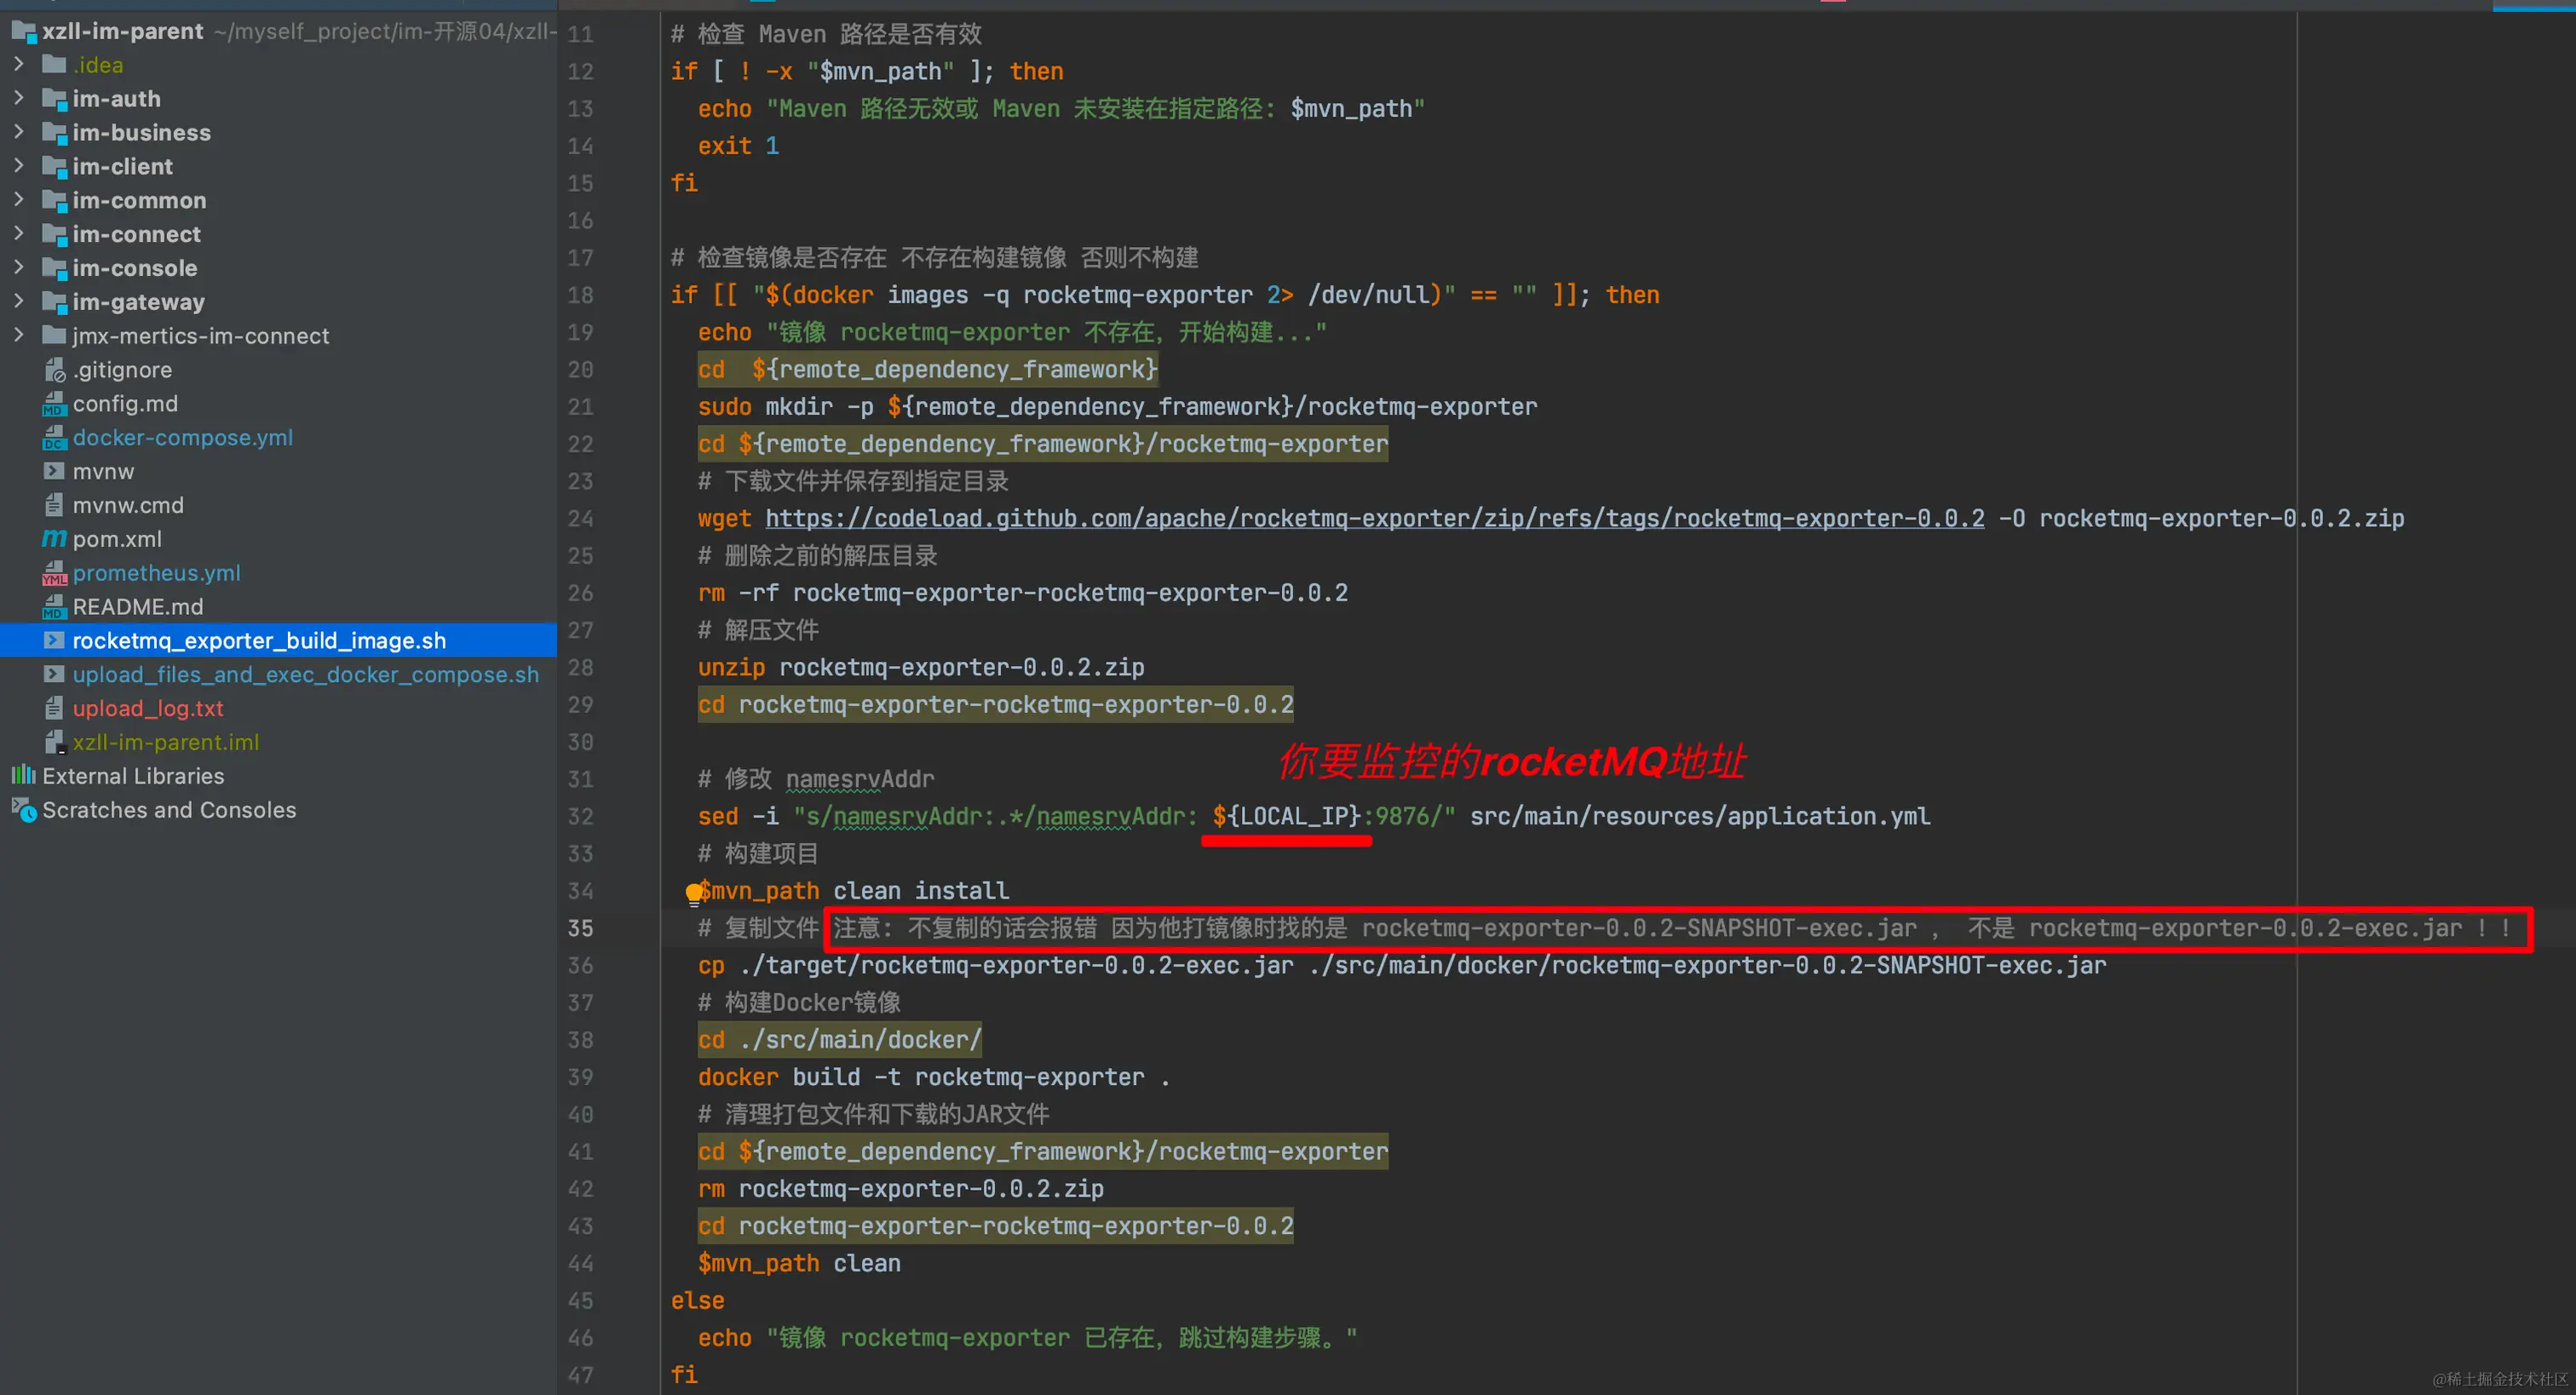Expand the im-auth module folder
The height and width of the screenshot is (1395, 2576).
(x=19, y=98)
